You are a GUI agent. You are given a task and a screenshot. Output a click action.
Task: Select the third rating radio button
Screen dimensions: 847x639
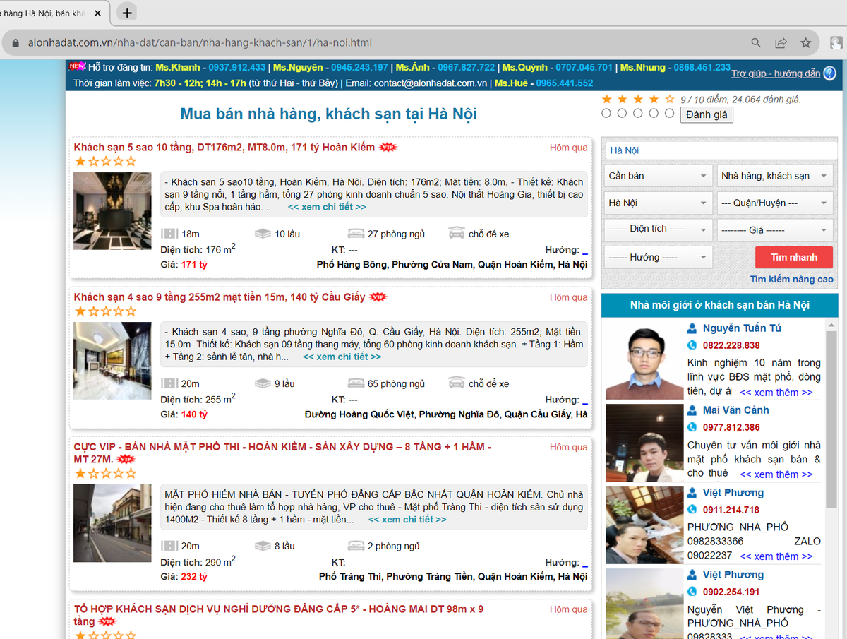coord(638,113)
